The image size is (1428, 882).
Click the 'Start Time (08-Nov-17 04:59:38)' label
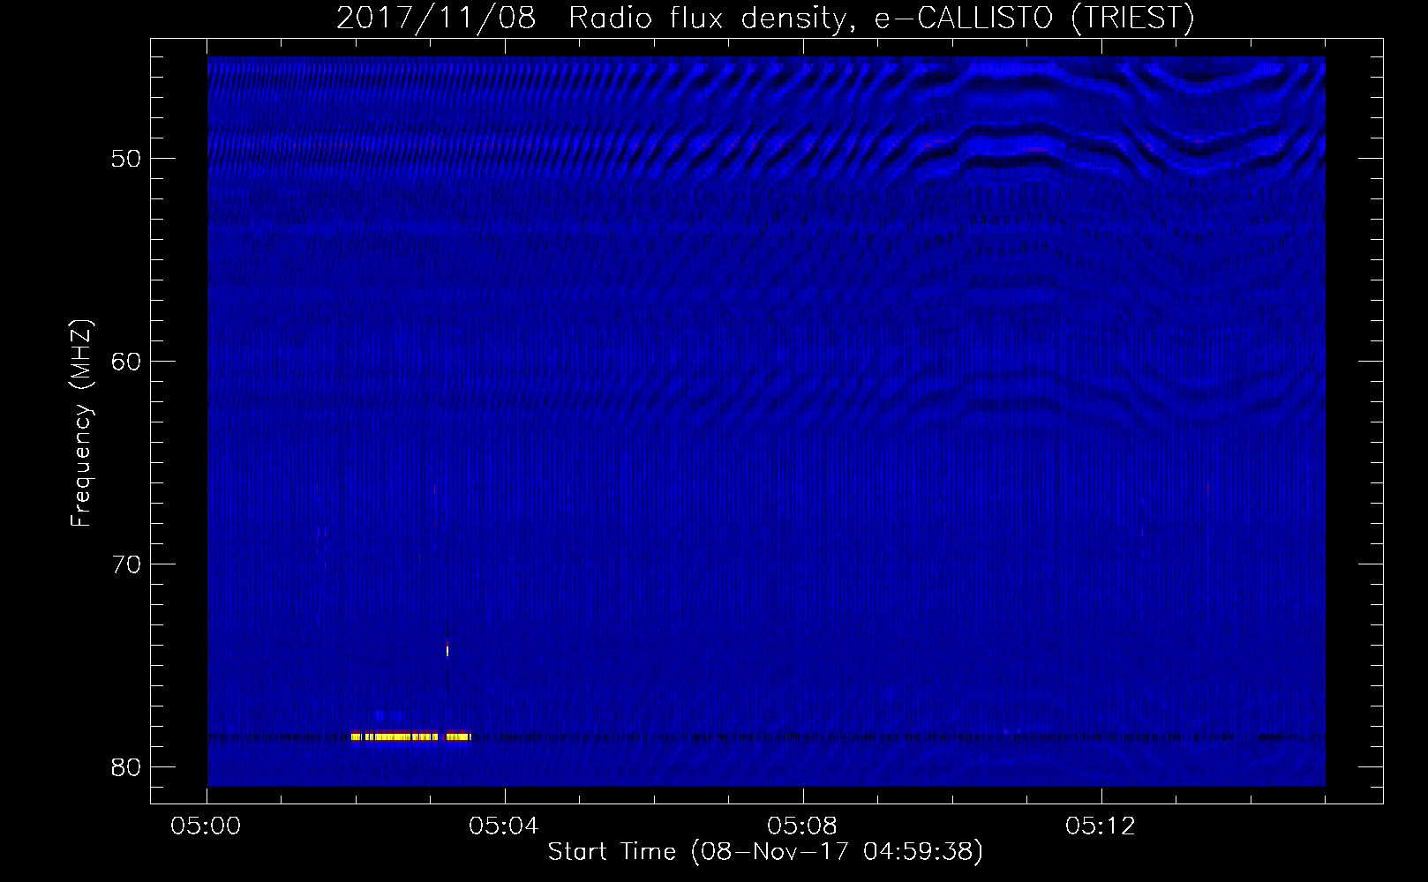765,852
